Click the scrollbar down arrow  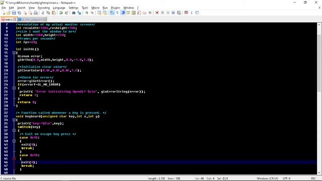(319, 172)
